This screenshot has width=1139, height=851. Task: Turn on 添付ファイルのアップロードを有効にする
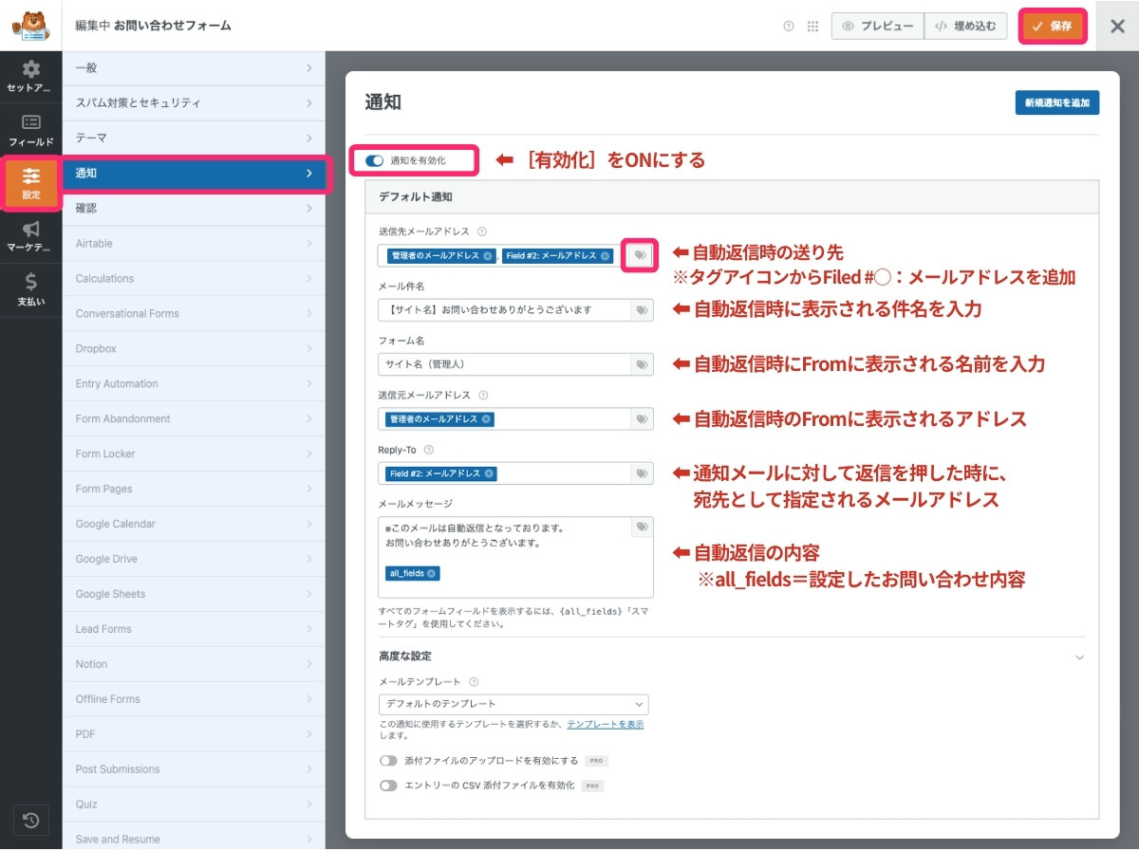point(388,760)
